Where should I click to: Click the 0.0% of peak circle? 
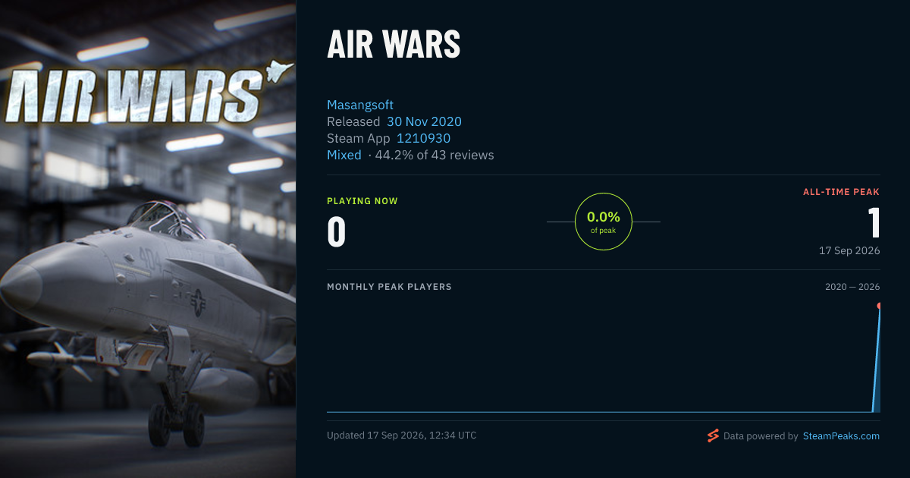coord(604,222)
